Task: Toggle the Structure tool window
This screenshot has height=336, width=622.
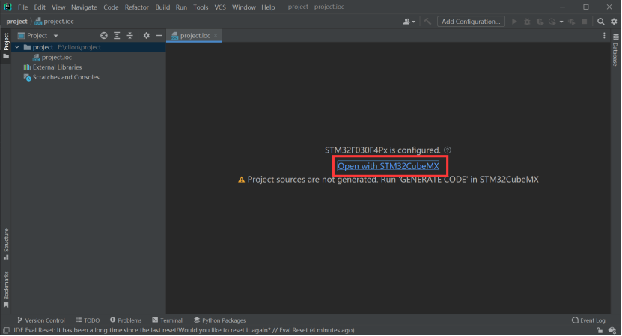Action: (x=6, y=244)
